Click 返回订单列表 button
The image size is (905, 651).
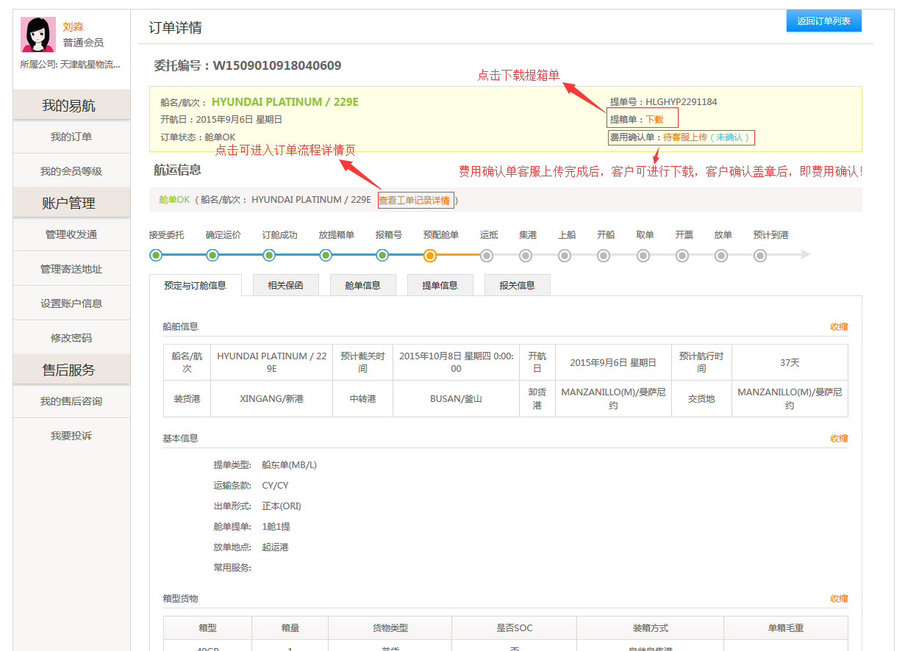[x=823, y=21]
